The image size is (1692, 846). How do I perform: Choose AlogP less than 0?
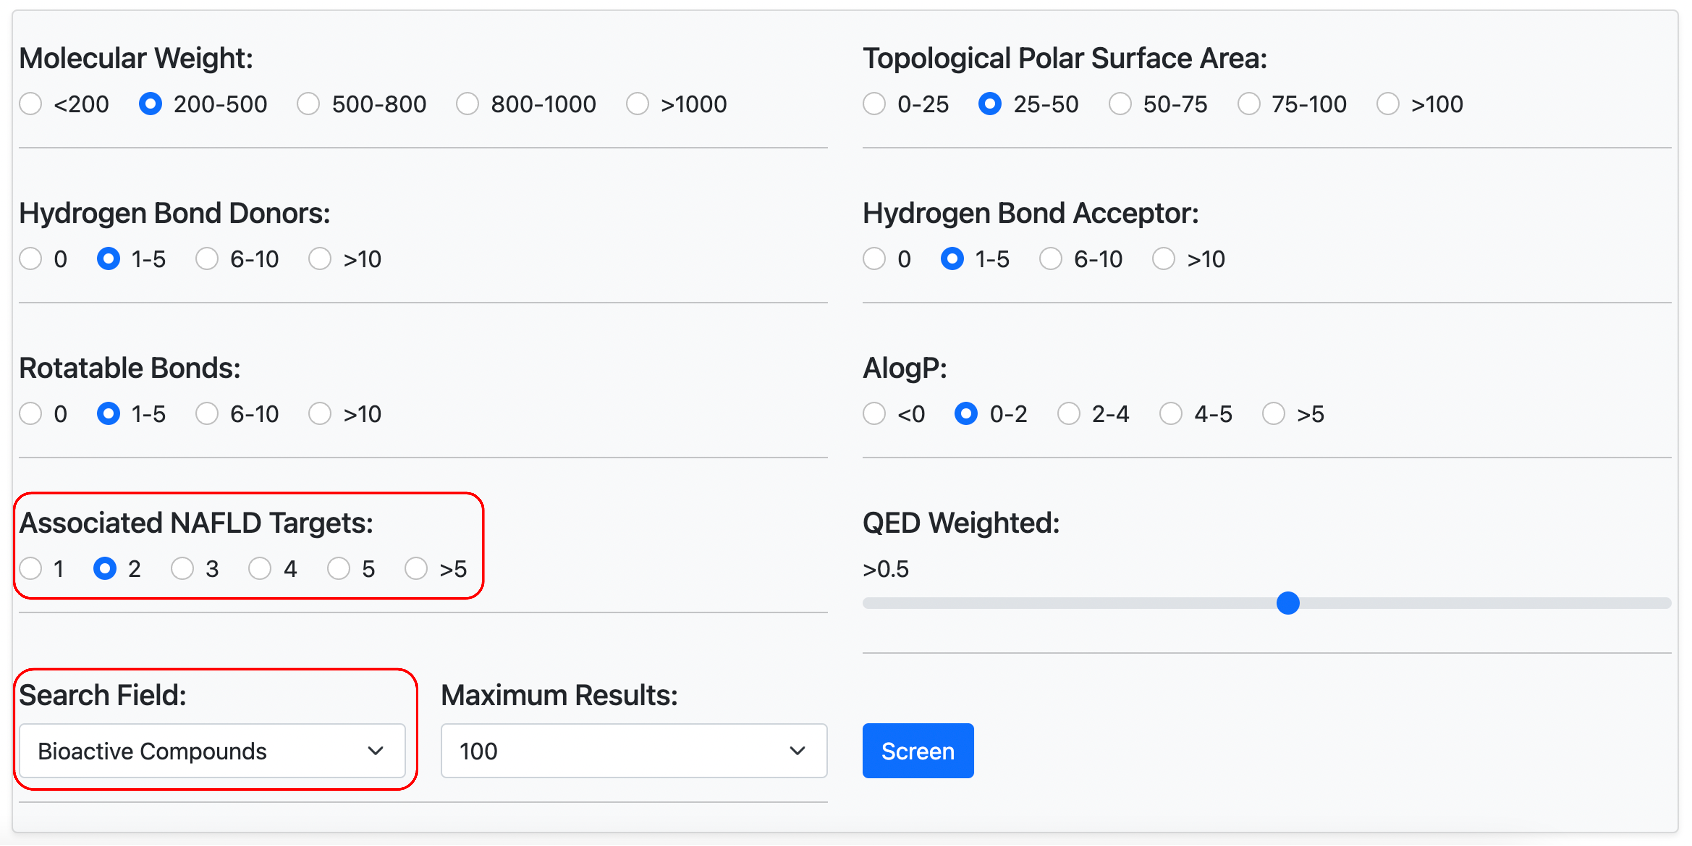874,414
